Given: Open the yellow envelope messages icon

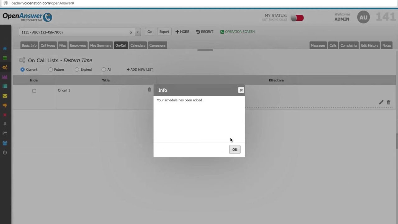Looking at the screenshot, I should point(5,96).
